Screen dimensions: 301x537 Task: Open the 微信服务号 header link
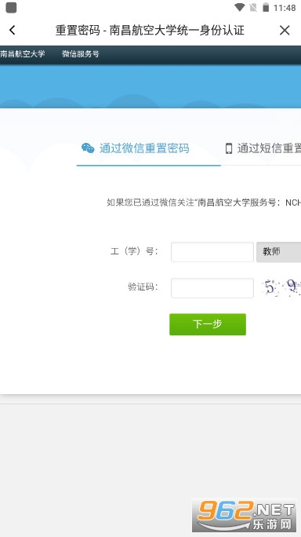tap(81, 53)
